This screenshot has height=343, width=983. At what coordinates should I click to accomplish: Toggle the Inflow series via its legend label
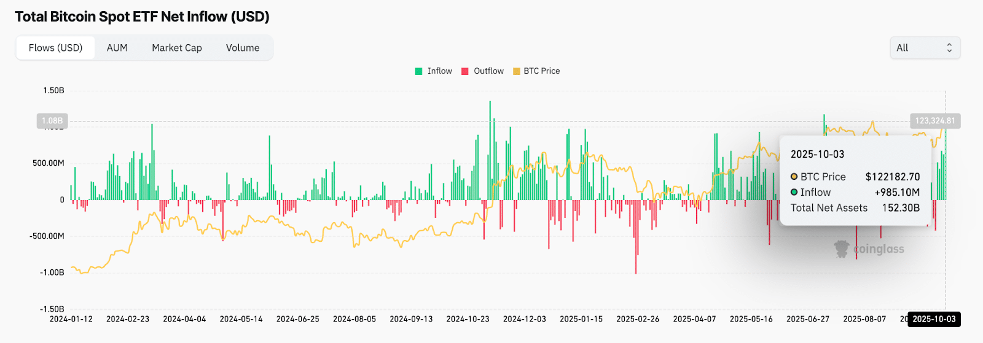click(439, 71)
